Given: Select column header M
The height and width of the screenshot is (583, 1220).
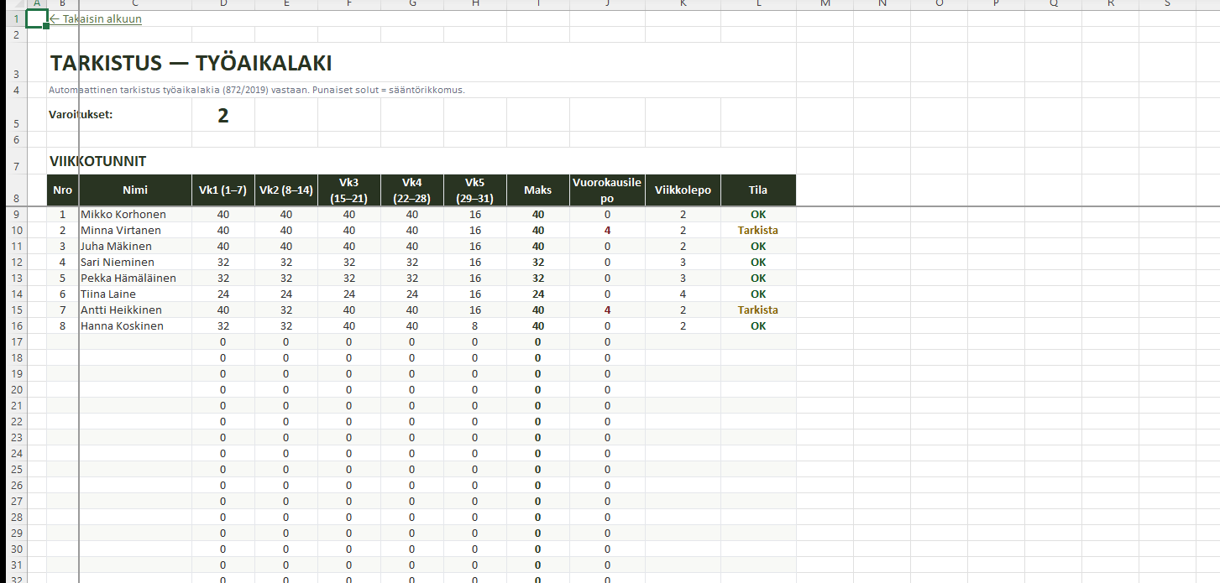Looking at the screenshot, I should tap(825, 4).
